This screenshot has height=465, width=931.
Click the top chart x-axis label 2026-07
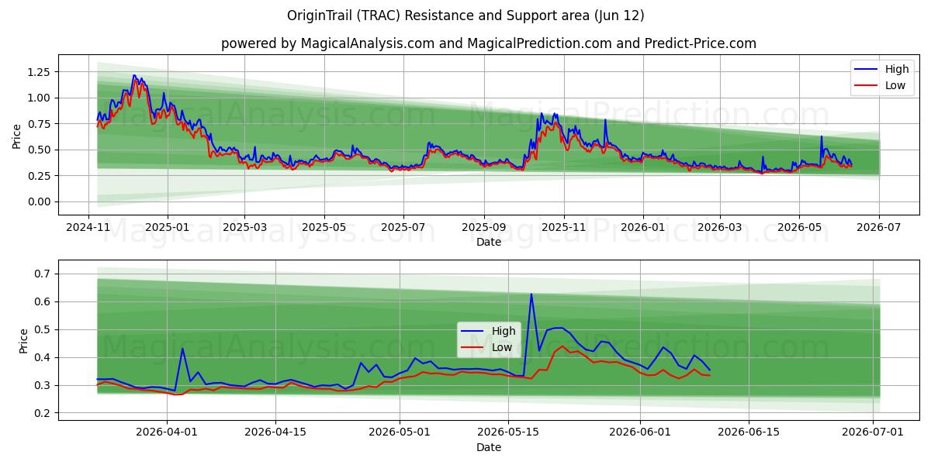[x=878, y=228]
